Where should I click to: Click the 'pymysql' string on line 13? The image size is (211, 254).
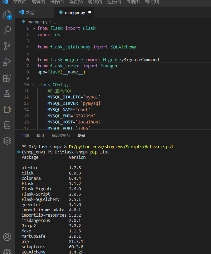click(92, 103)
